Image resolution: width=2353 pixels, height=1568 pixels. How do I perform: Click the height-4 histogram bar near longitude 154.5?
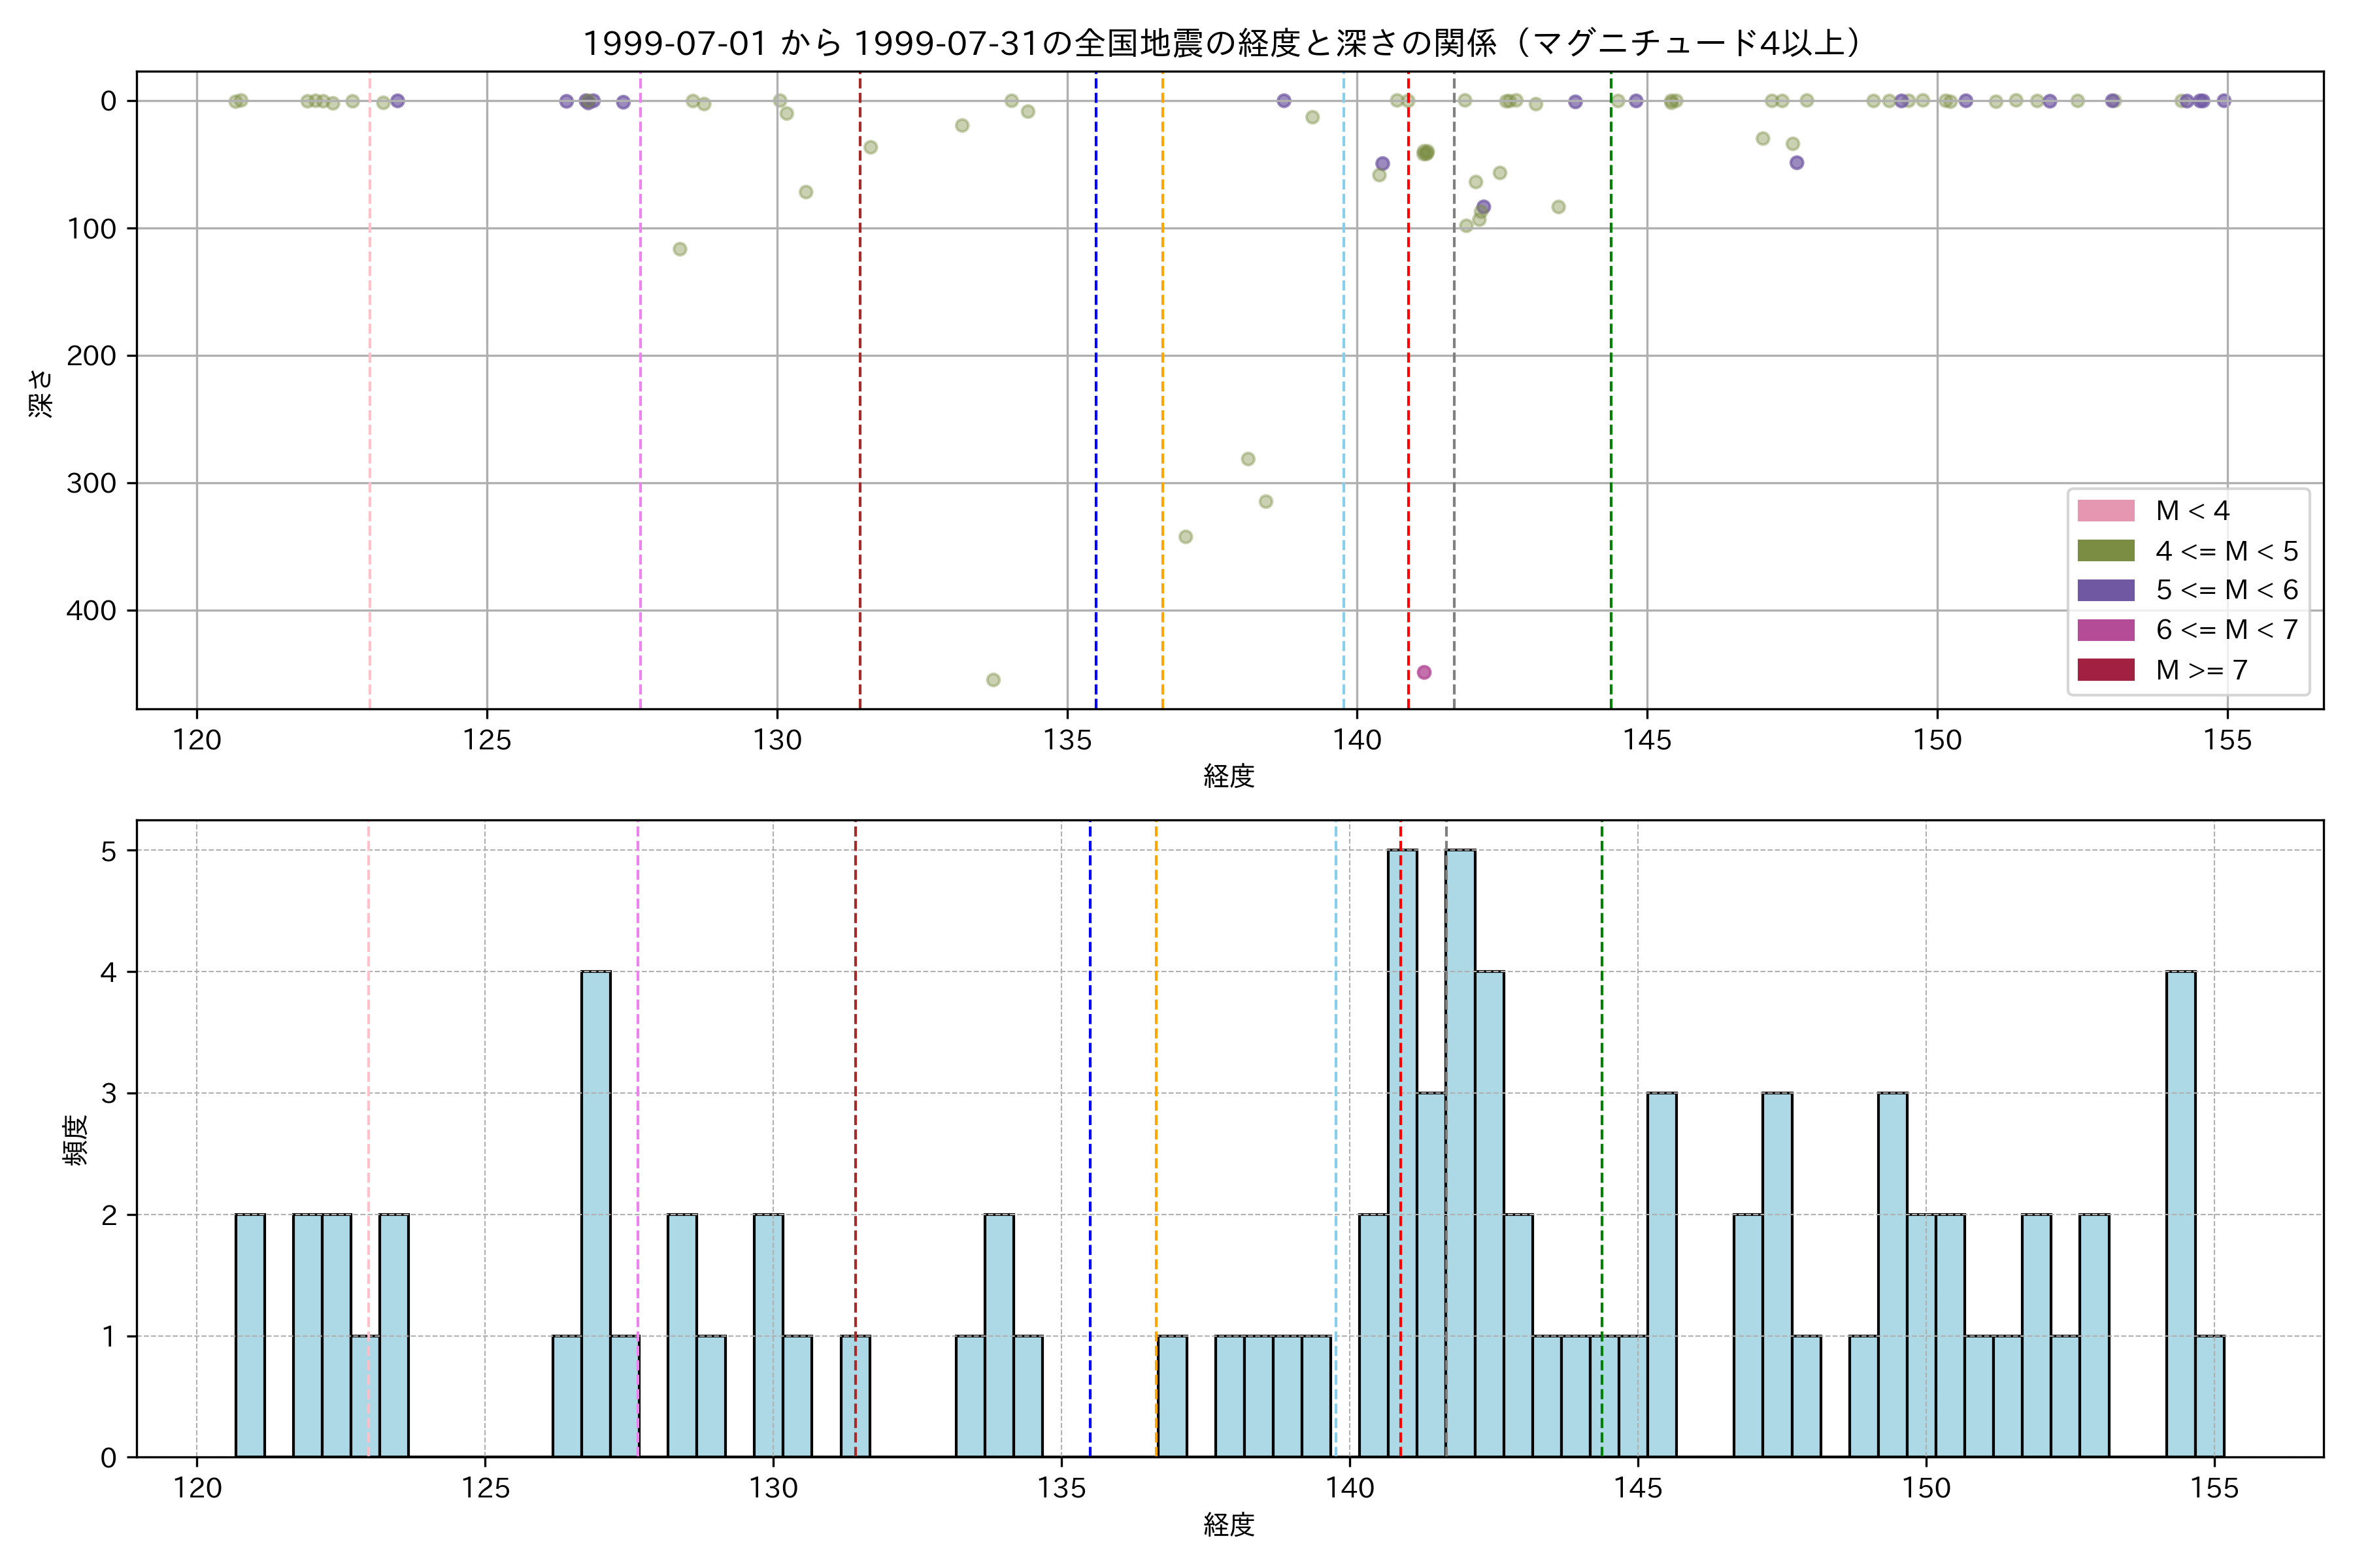2181,1214
